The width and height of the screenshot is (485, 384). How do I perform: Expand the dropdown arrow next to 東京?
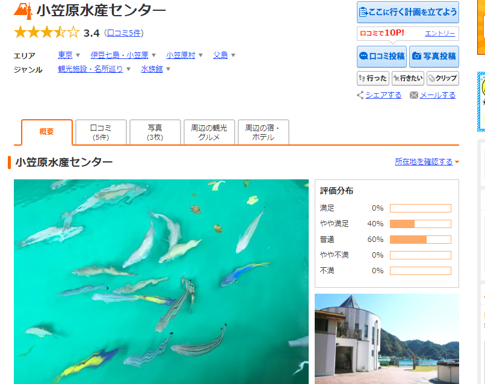tap(78, 55)
